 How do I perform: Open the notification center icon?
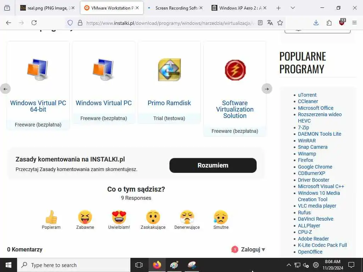(351, 265)
